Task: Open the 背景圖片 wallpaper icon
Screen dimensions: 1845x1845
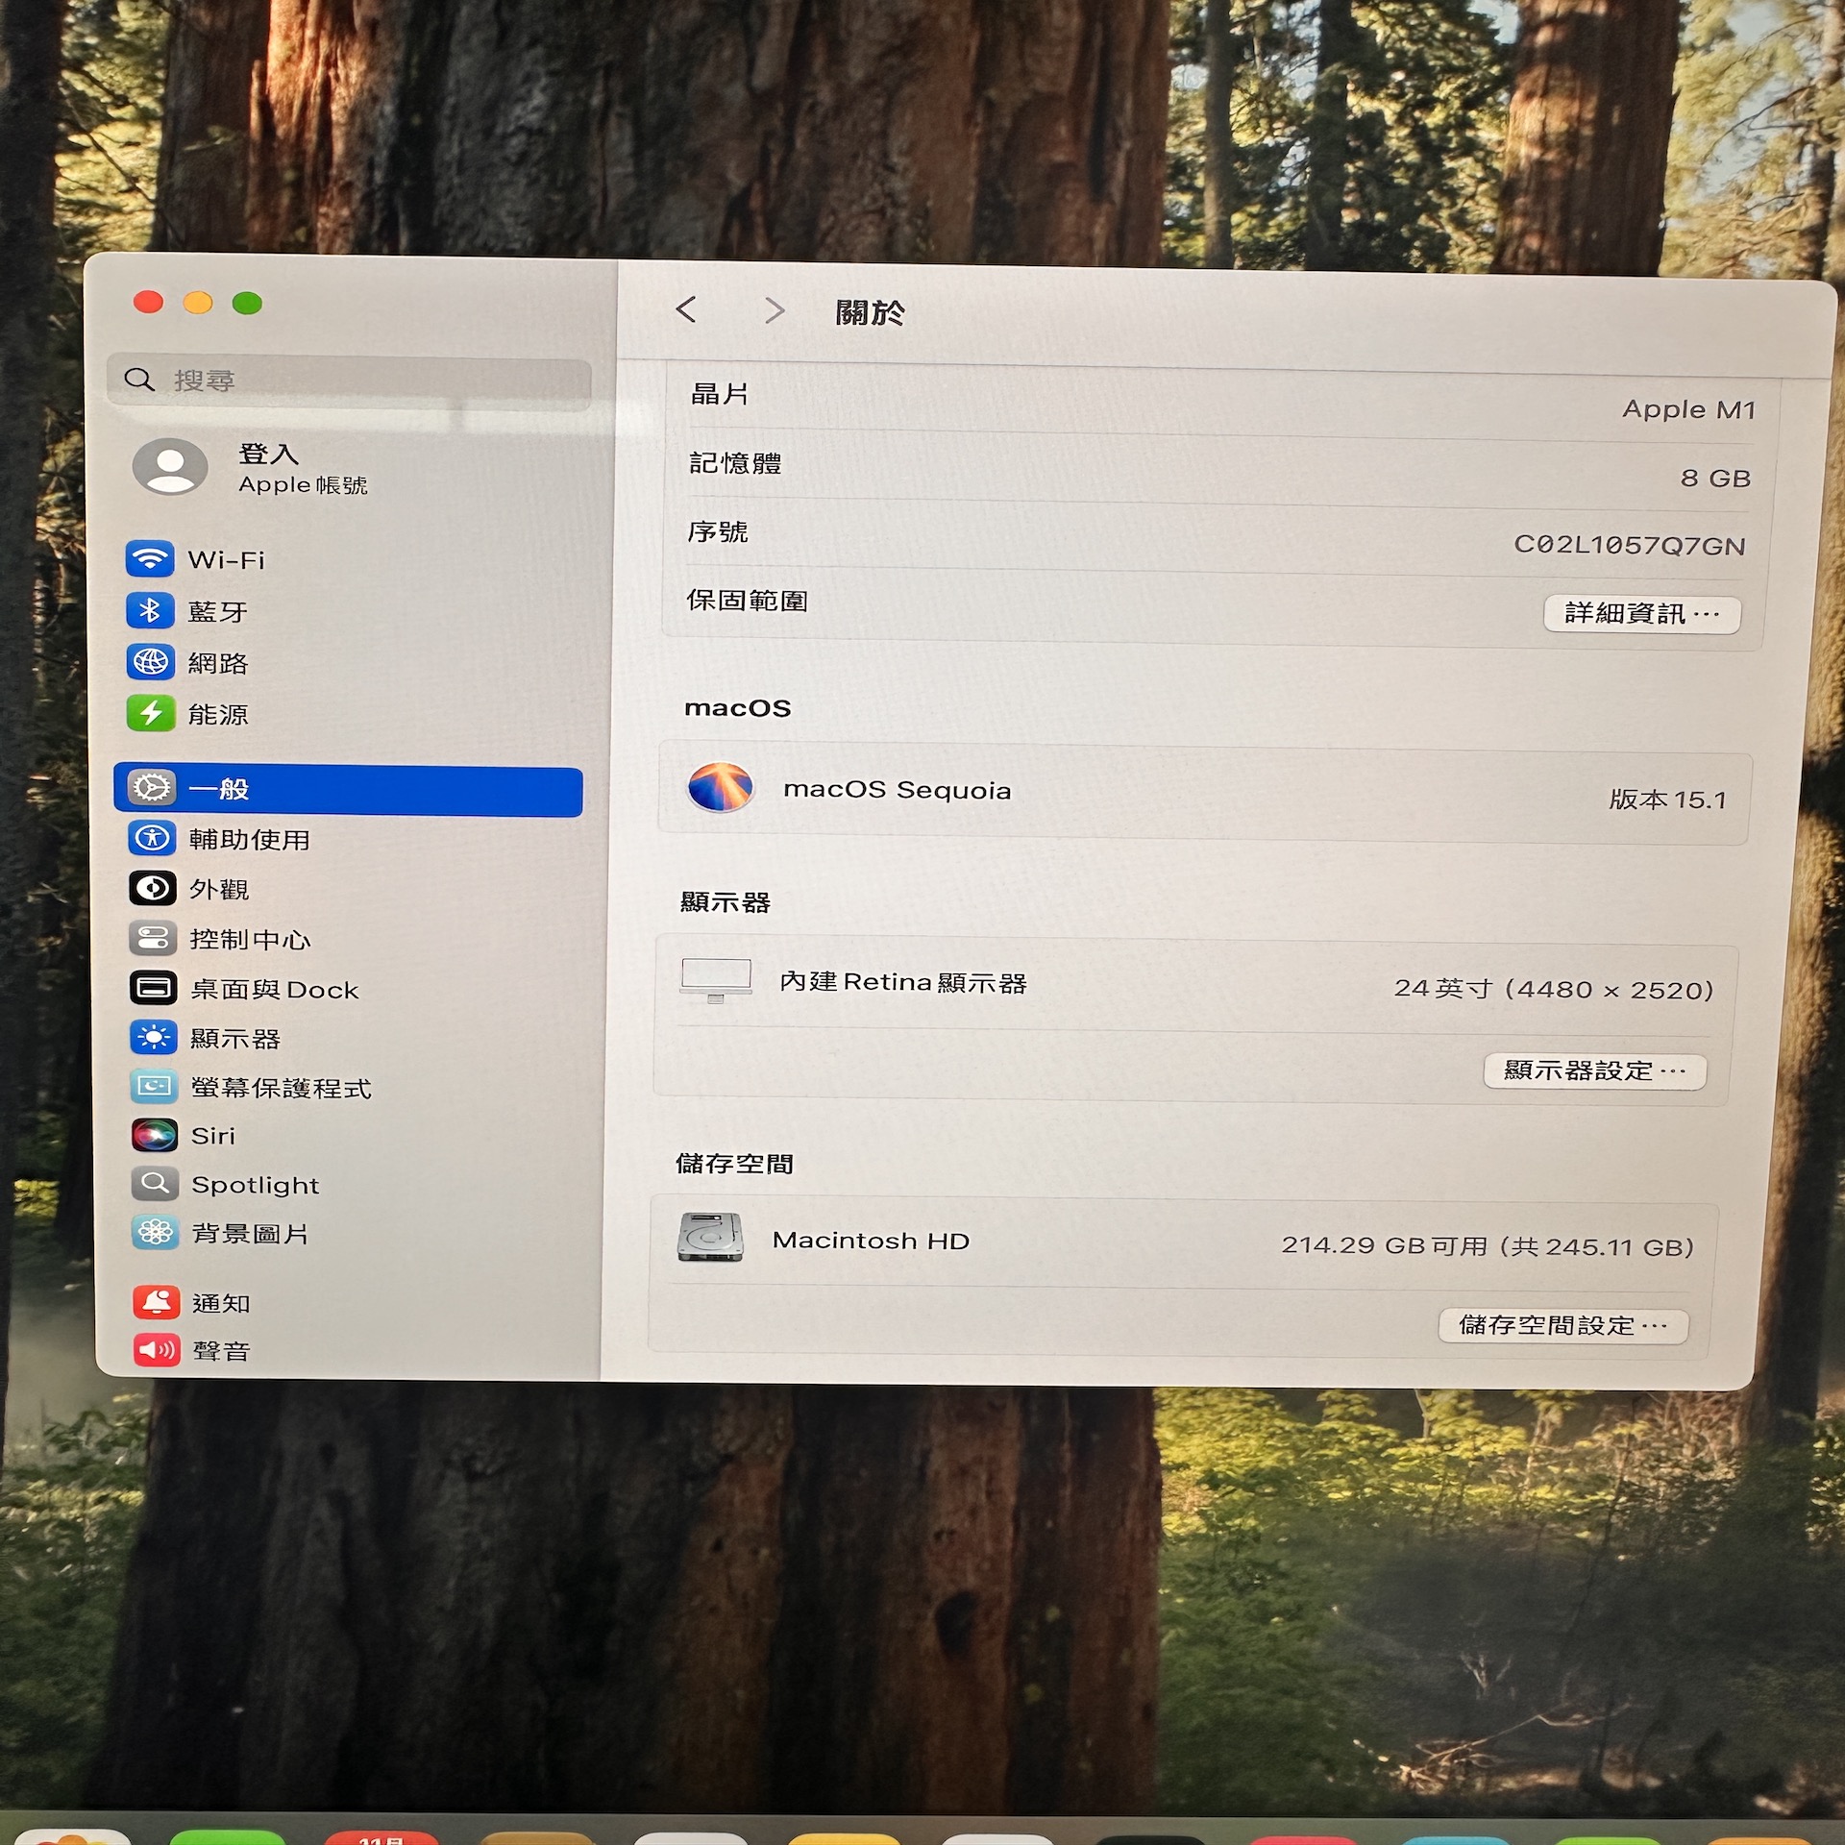Action: pyautogui.click(x=156, y=1233)
